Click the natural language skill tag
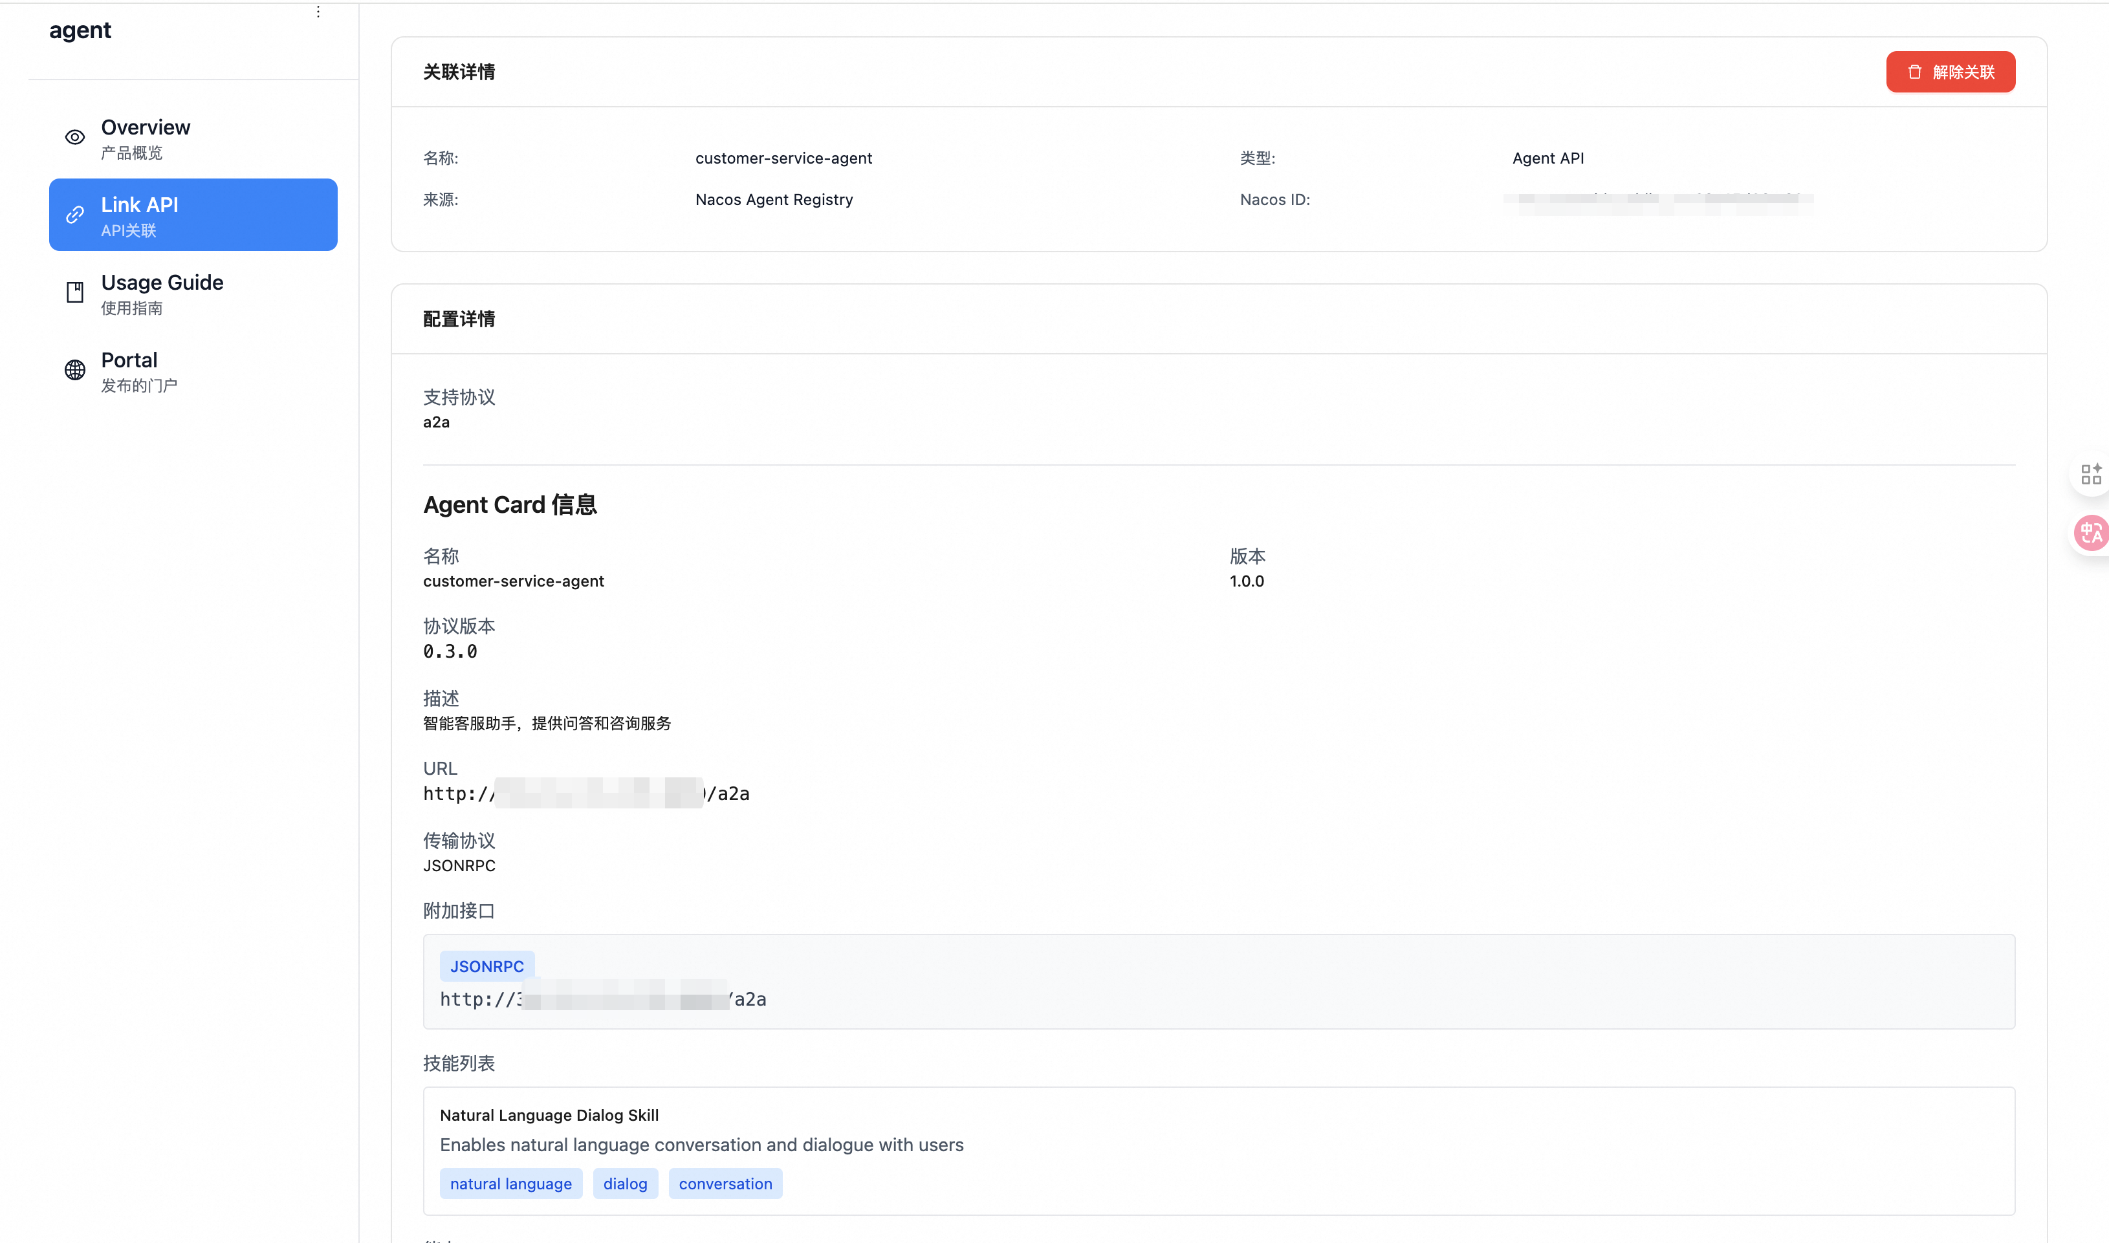 coord(510,1184)
